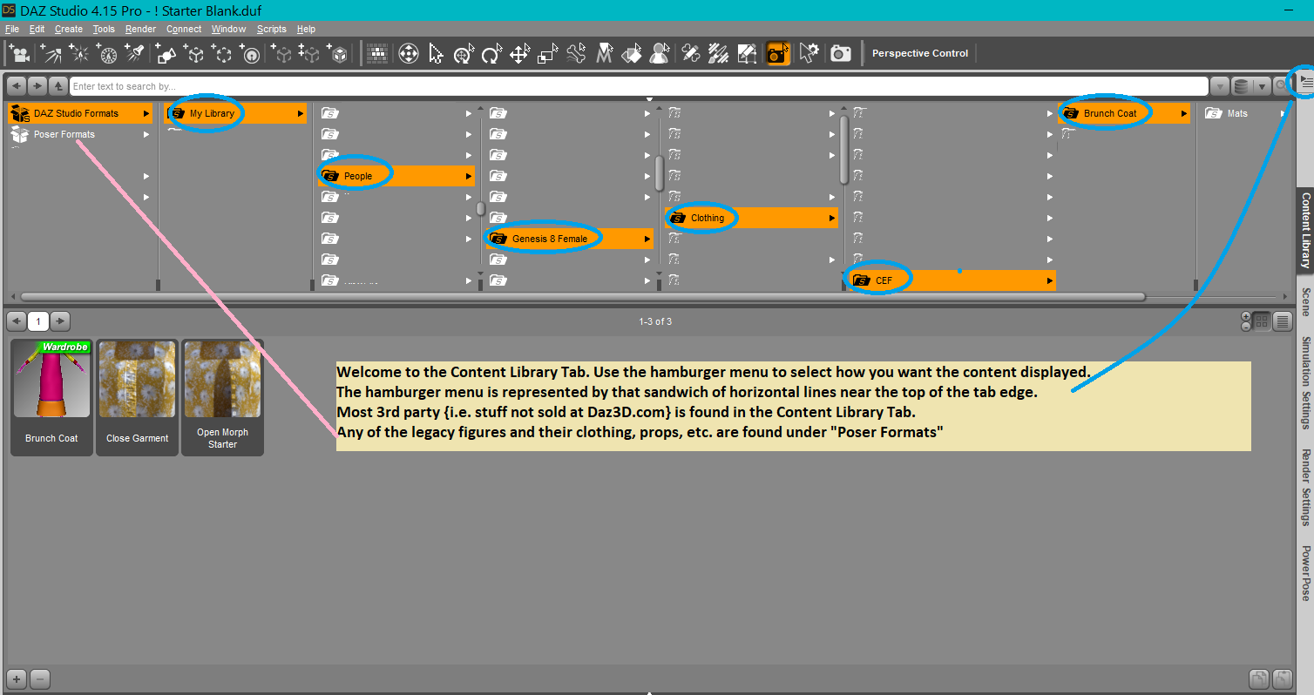The image size is (1314, 695).
Task: Open the Mats folder
Action: coord(1243,113)
